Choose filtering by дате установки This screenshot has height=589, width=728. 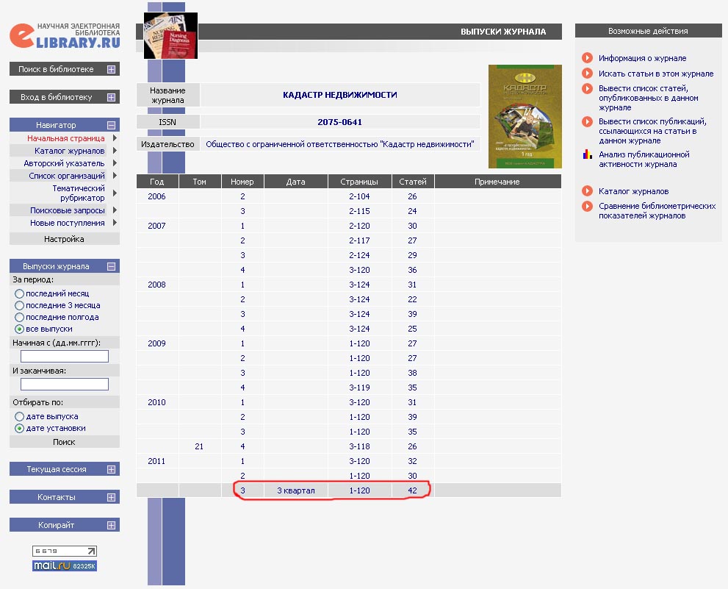tap(19, 428)
